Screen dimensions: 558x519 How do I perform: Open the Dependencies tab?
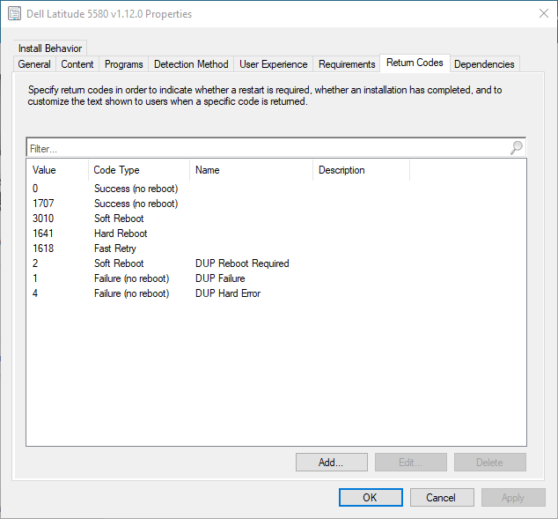pos(484,64)
